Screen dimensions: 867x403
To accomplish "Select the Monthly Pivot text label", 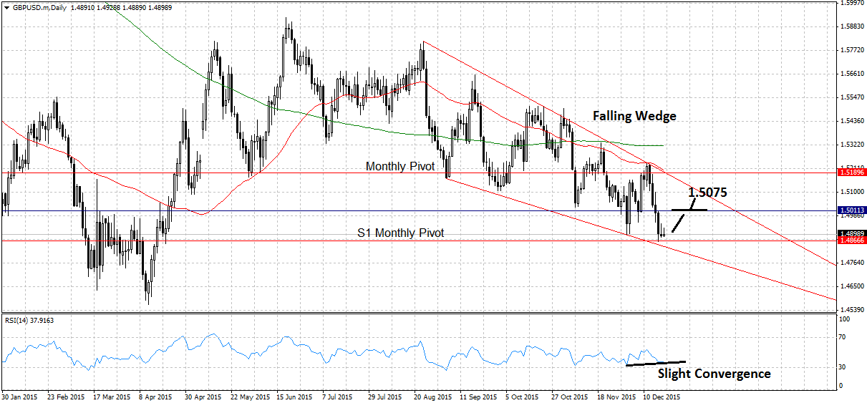I will [401, 166].
